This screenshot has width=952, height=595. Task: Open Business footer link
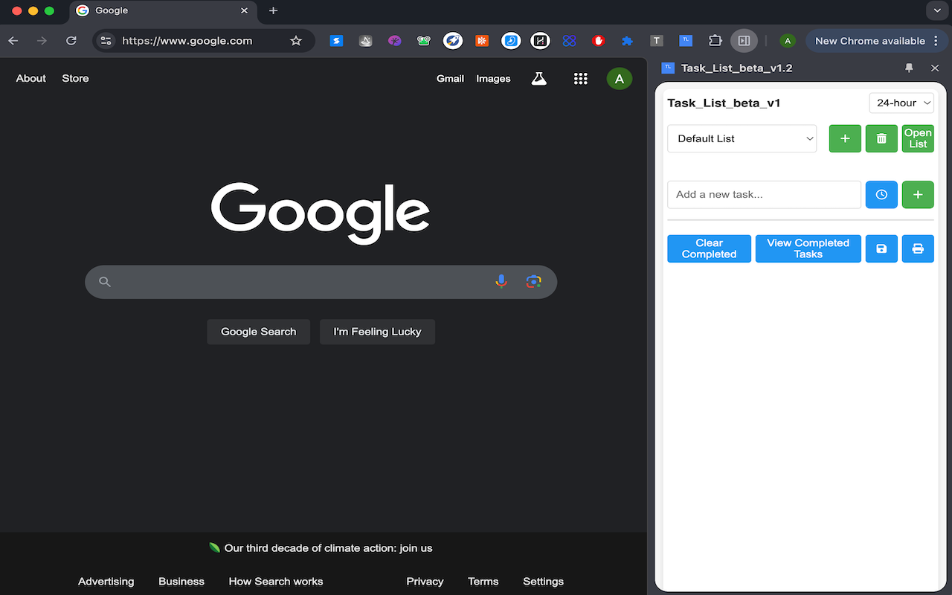tap(181, 582)
